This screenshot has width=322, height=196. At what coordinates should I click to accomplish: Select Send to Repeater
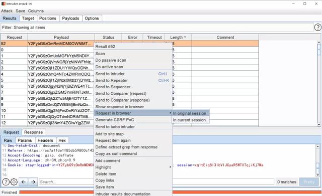click(x=133, y=80)
